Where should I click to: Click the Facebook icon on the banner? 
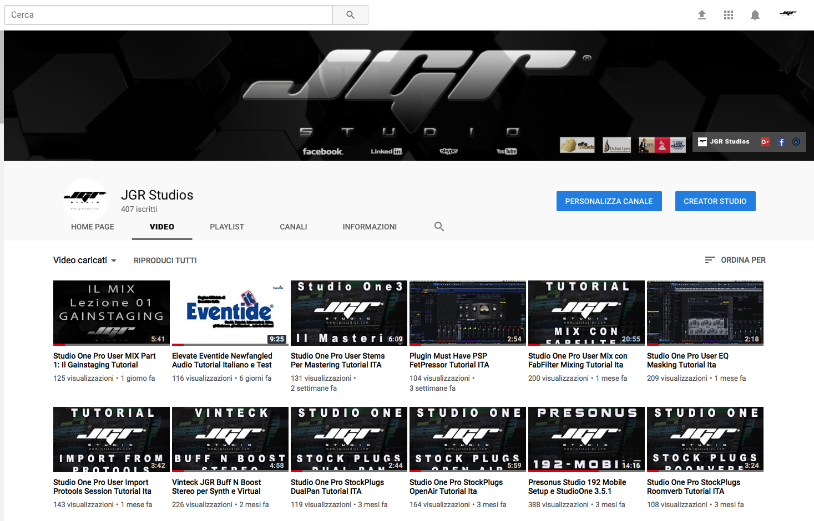(781, 141)
